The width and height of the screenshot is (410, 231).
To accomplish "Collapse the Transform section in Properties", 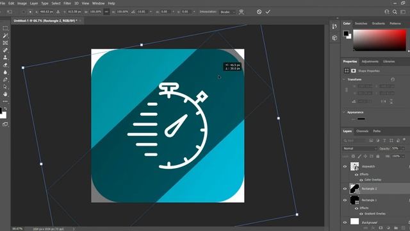I will click(x=344, y=80).
